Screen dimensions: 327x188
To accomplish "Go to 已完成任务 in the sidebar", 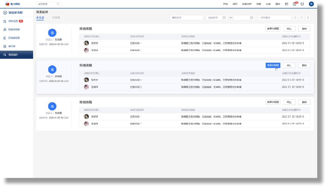I will (14, 38).
